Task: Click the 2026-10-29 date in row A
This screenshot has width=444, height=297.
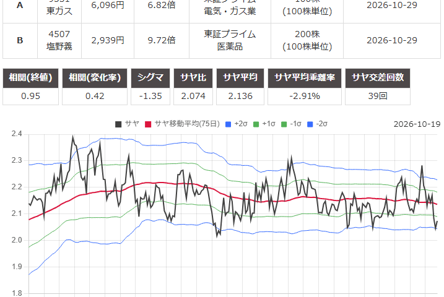Action: point(392,5)
